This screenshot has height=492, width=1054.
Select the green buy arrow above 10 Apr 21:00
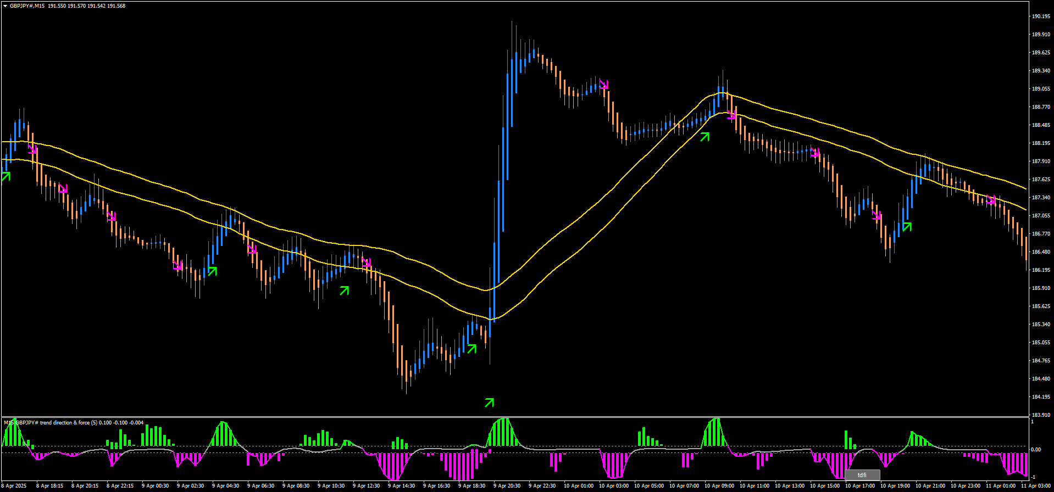tap(906, 226)
